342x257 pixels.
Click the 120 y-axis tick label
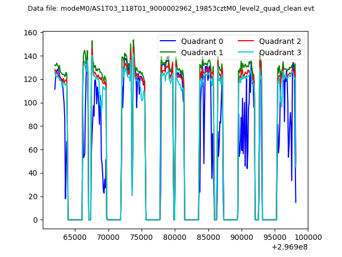click(31, 80)
